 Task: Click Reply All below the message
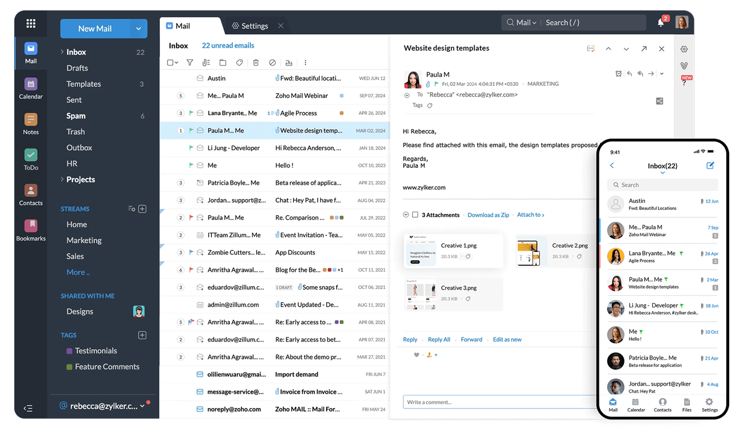(438, 339)
